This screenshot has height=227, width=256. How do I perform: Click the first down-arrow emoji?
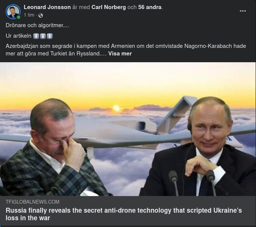coord(36,36)
